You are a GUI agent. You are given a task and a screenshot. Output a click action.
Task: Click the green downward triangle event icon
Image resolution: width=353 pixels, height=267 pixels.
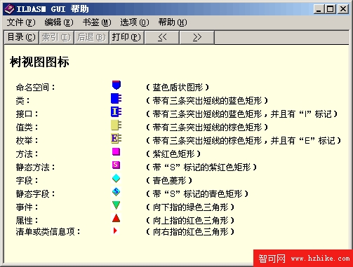(116, 205)
